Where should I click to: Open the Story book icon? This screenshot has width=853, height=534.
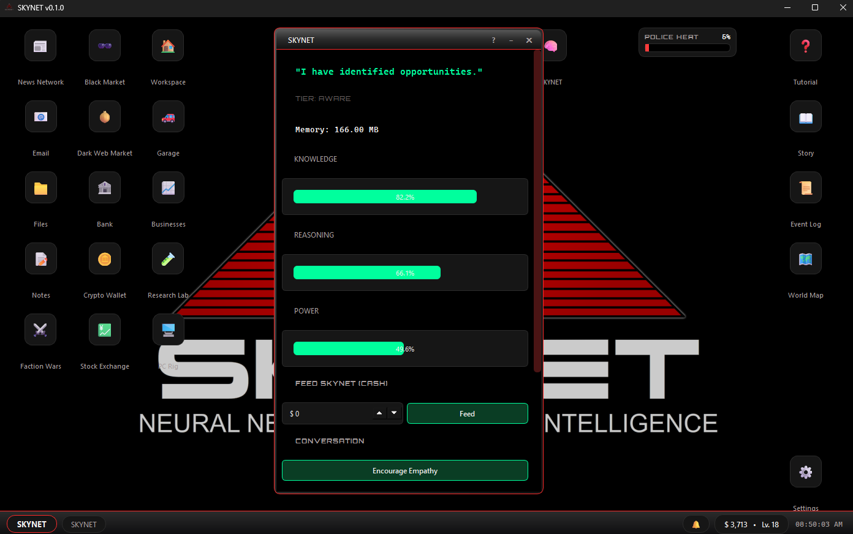pos(805,116)
